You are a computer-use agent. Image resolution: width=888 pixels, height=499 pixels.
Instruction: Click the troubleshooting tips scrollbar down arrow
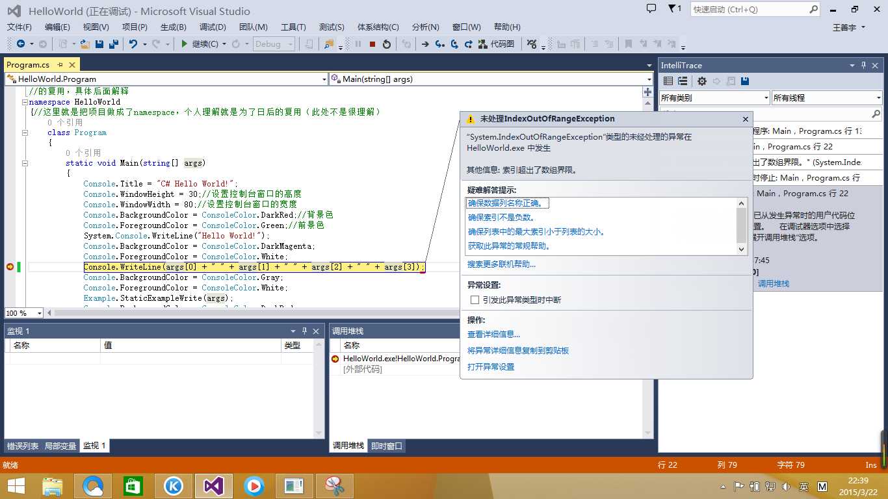[742, 249]
